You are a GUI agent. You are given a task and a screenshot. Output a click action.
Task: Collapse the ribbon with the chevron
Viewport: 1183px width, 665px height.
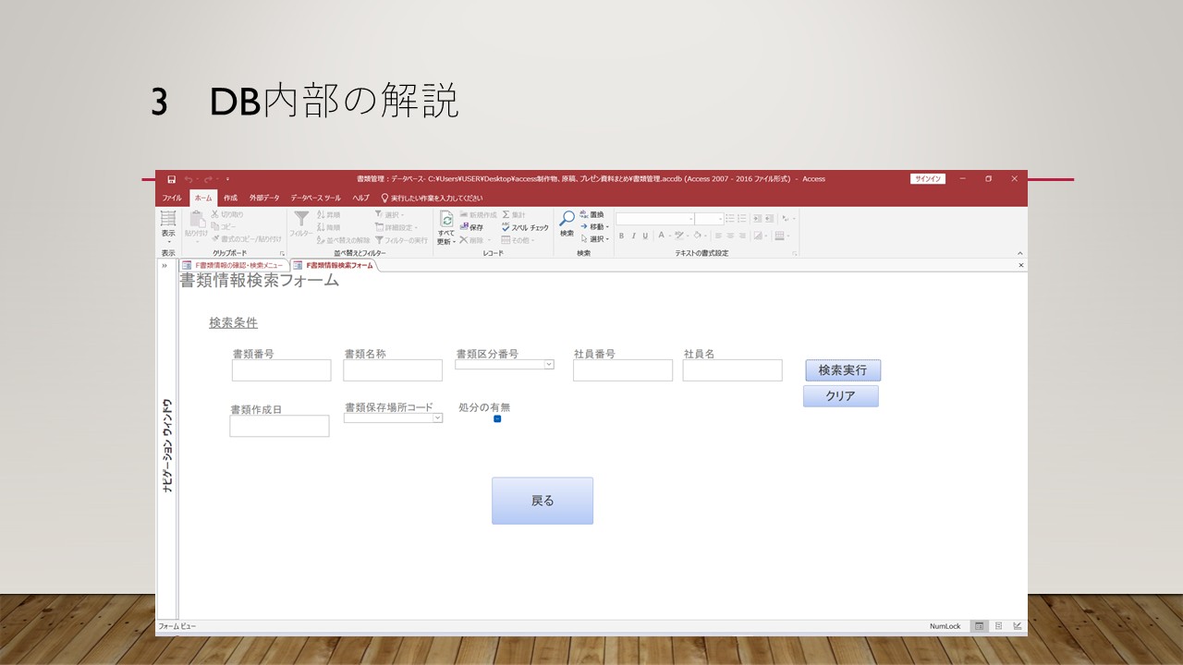coord(1019,253)
